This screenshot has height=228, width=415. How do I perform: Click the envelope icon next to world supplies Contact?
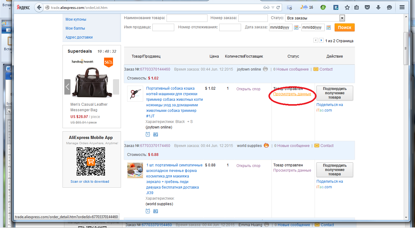click(317, 145)
